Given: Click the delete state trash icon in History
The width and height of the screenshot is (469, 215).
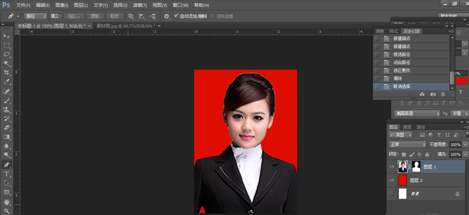Looking at the screenshot, I should pyautogui.click(x=443, y=95).
